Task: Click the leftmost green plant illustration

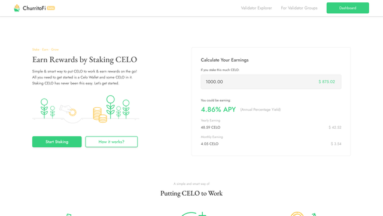Action: pyautogui.click(x=44, y=108)
